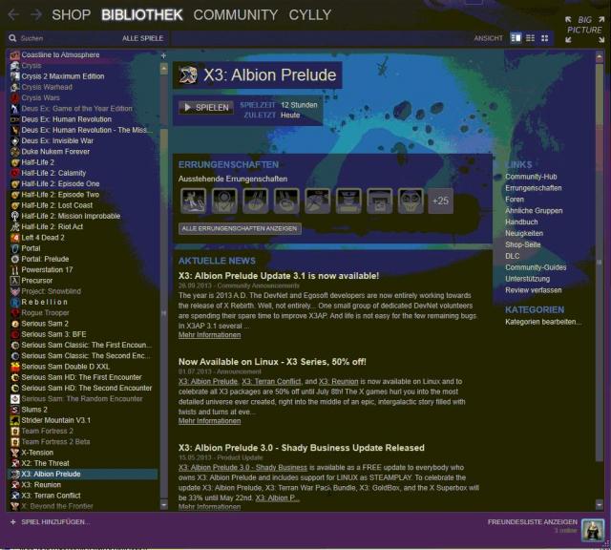Open the CYLLY profile tab
The image size is (611, 550).
point(309,15)
